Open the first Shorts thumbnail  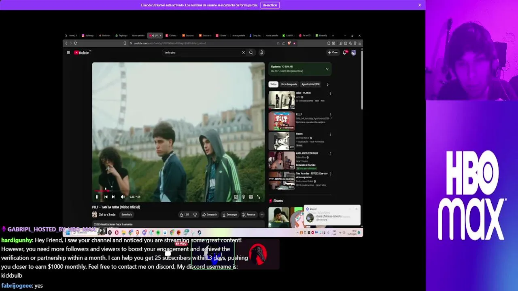pyautogui.click(x=279, y=217)
